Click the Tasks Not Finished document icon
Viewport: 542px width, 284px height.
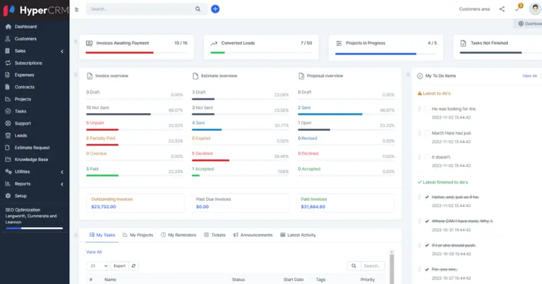[x=463, y=43]
